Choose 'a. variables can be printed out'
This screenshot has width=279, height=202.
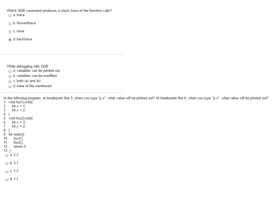(x=10, y=71)
